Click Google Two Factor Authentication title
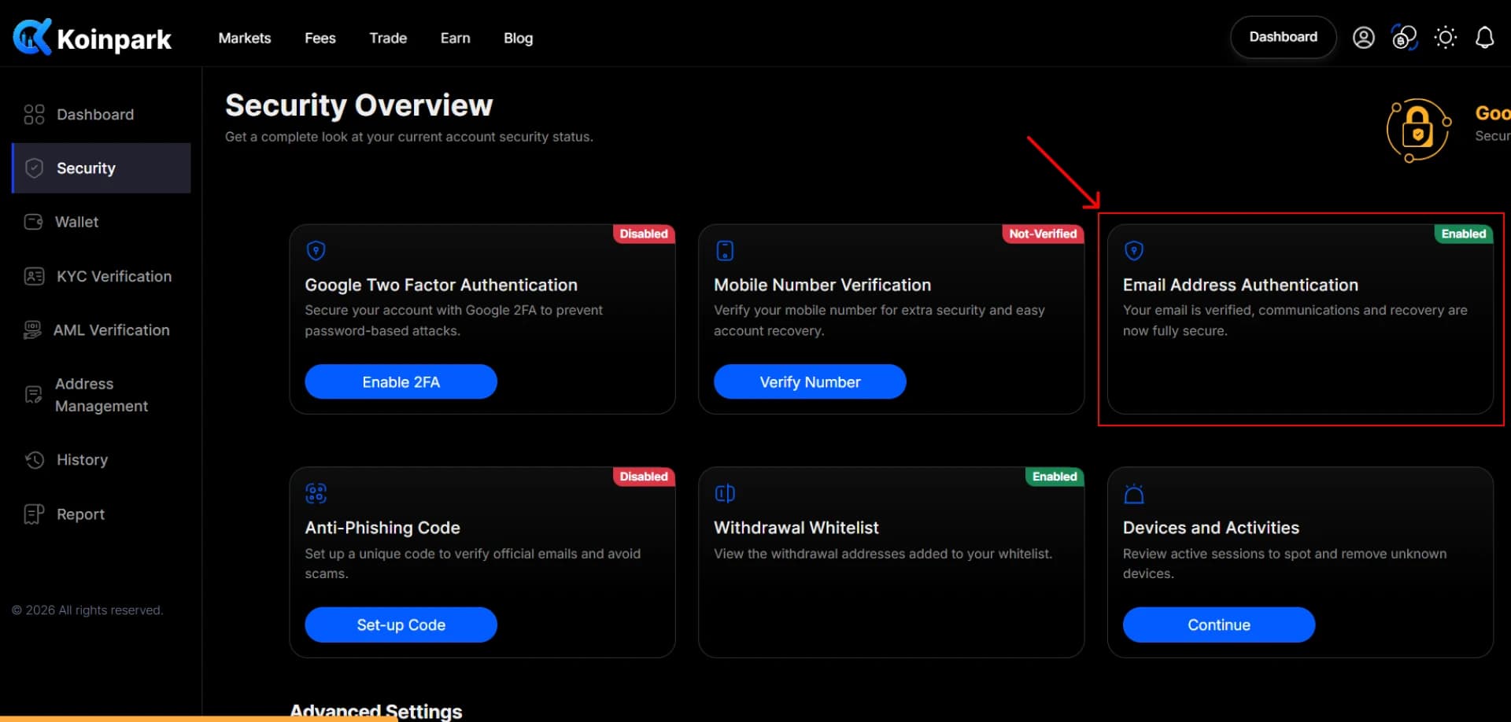The height and width of the screenshot is (722, 1511). [x=441, y=285]
